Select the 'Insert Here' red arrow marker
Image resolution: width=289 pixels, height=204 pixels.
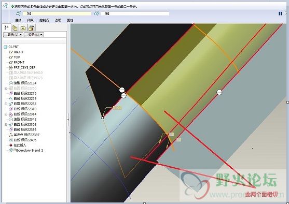[x=11, y=145]
